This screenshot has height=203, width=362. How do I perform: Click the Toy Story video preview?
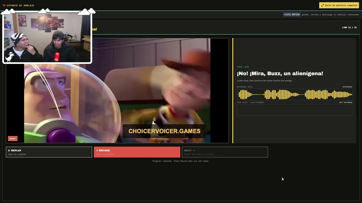pyautogui.click(x=117, y=91)
